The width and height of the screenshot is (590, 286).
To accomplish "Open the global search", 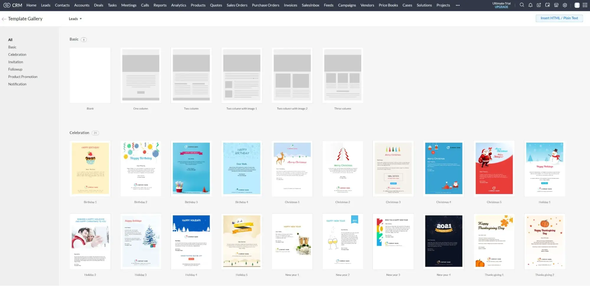I will (522, 5).
